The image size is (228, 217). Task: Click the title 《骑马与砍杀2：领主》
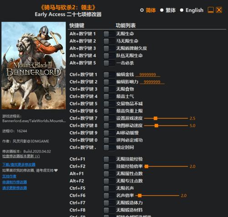(68, 7)
